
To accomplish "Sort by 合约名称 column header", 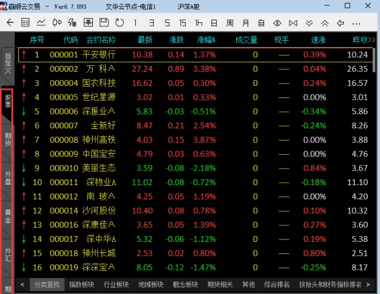I will tap(101, 40).
